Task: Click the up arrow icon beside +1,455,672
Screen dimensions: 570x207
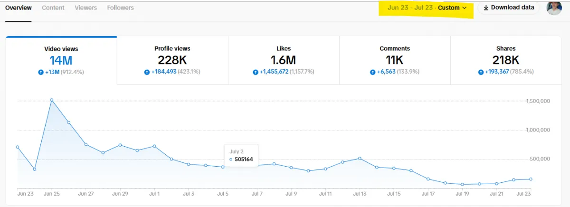Action: [x=256, y=72]
